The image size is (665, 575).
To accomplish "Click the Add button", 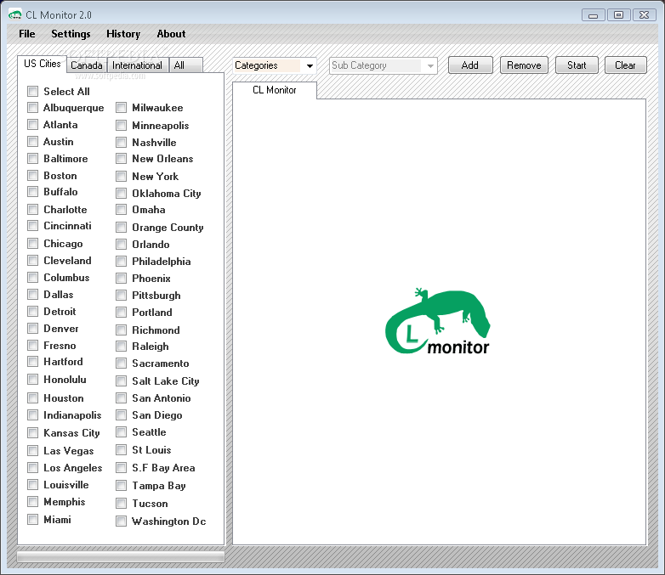I will tap(470, 65).
